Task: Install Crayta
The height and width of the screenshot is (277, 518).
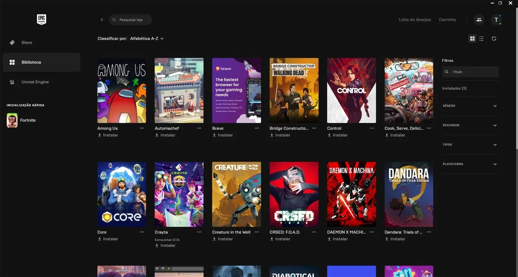Action: coord(165,245)
